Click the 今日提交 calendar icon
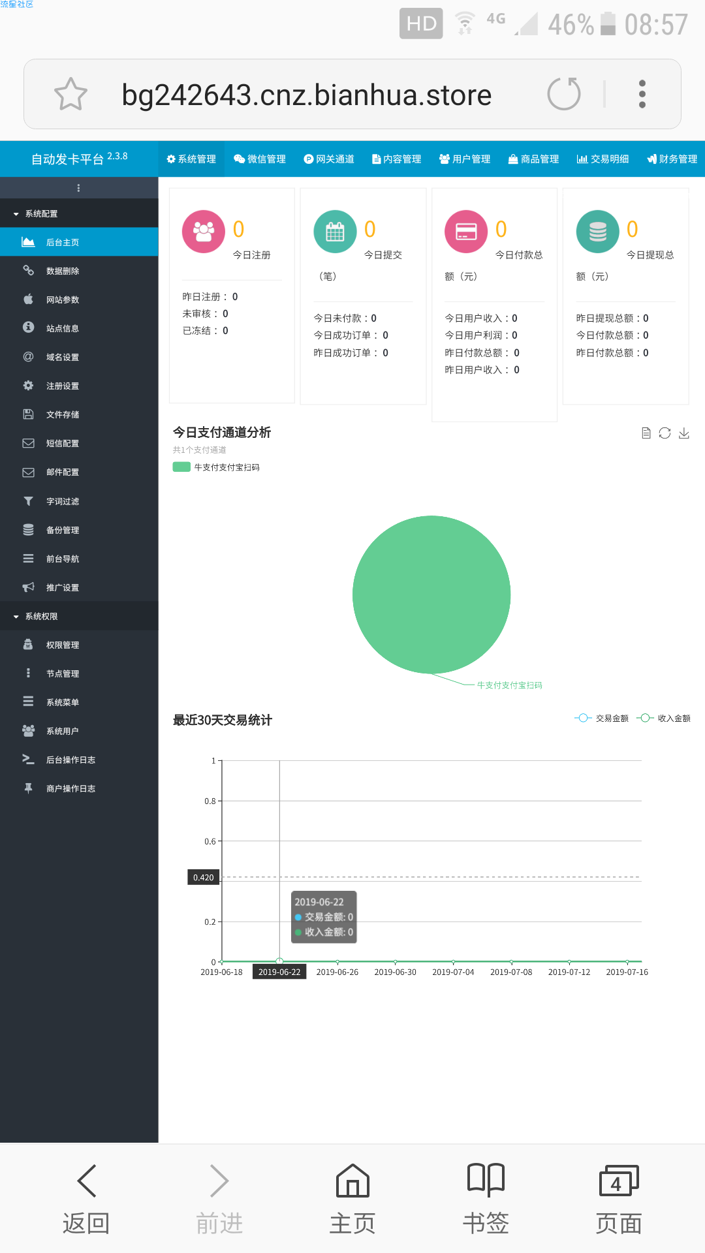 click(x=335, y=231)
